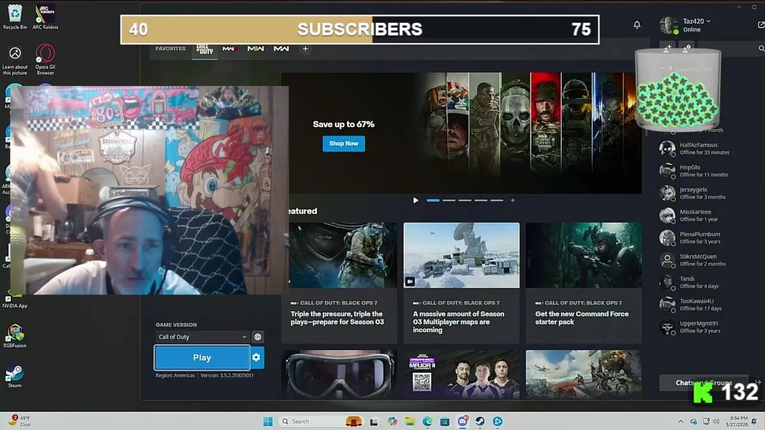The image size is (765, 430).
Task: Open UpperMgmt91 friend entry
Action: pos(703,327)
